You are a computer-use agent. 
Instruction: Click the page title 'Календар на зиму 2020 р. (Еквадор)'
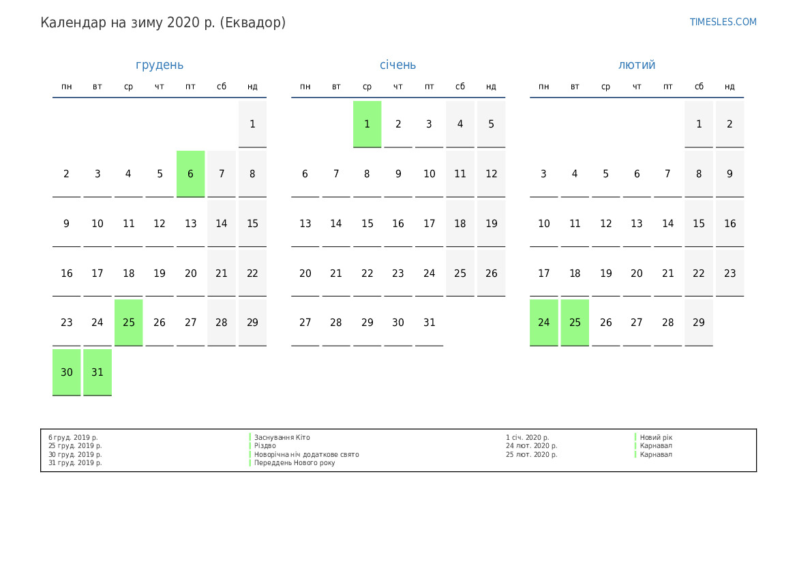(x=163, y=23)
